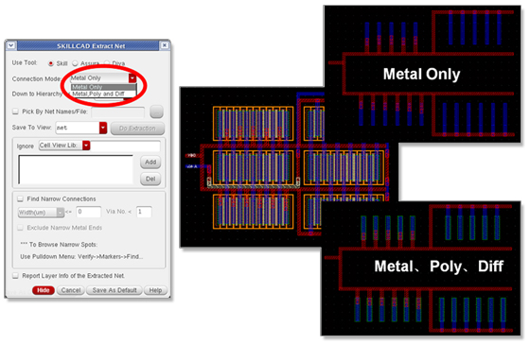Click the browse button beside net names field
Image resolution: width=530 pixels, height=344 pixels.
point(156,112)
